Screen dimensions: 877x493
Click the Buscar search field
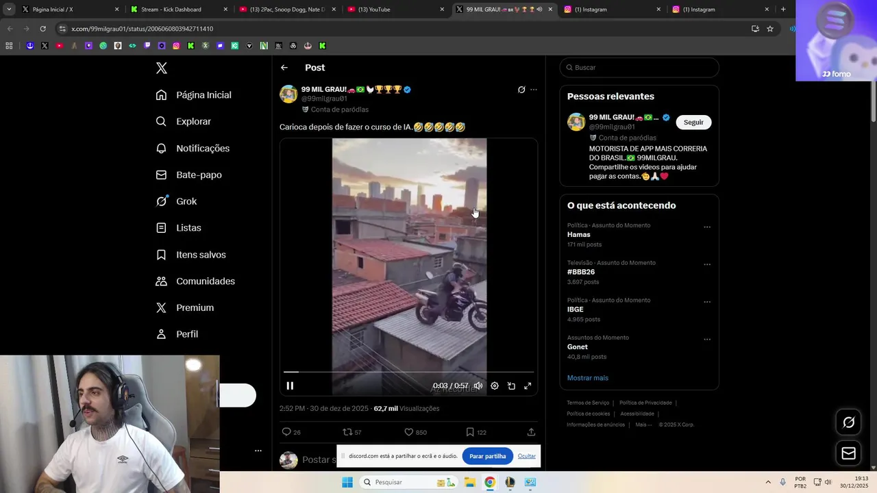click(639, 67)
